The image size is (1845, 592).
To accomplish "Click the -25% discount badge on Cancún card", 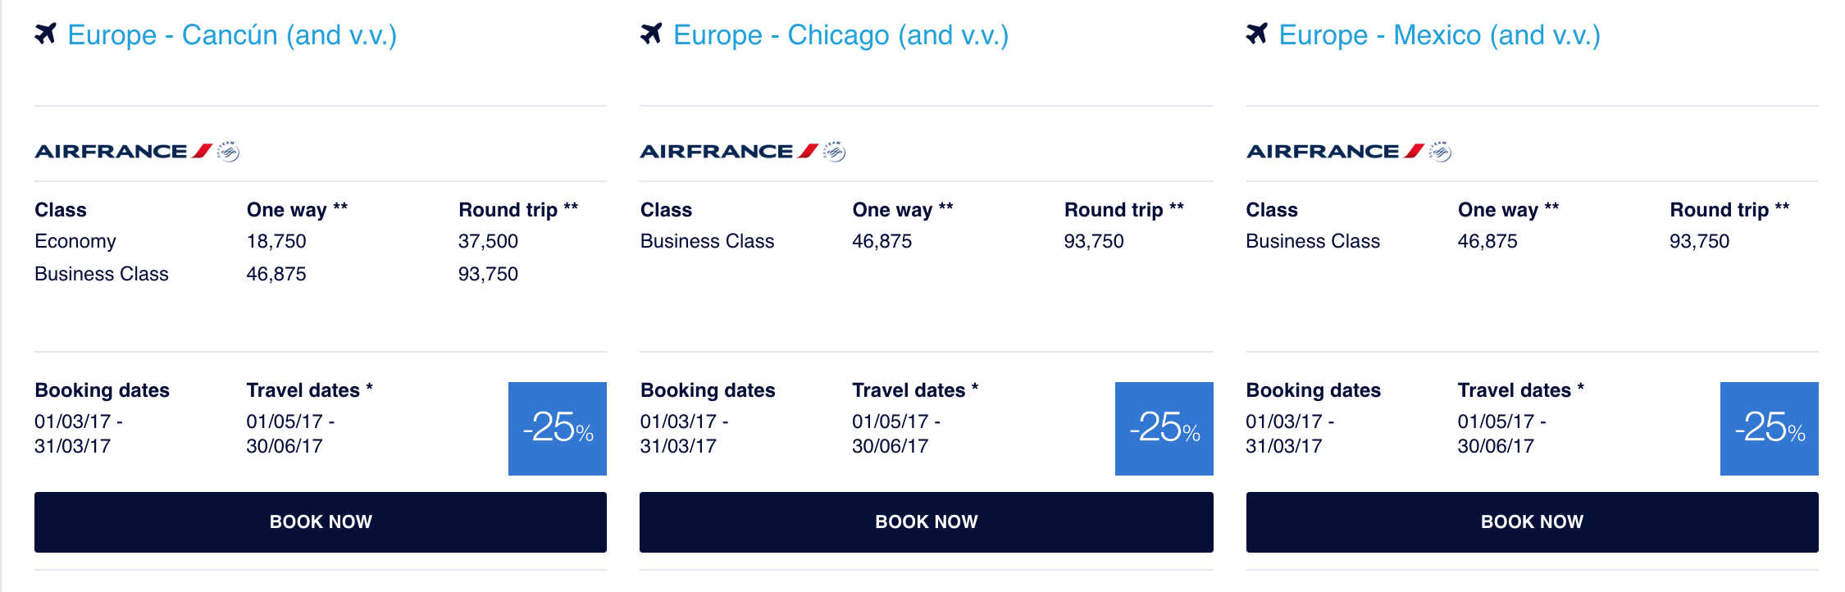I will [x=558, y=429].
